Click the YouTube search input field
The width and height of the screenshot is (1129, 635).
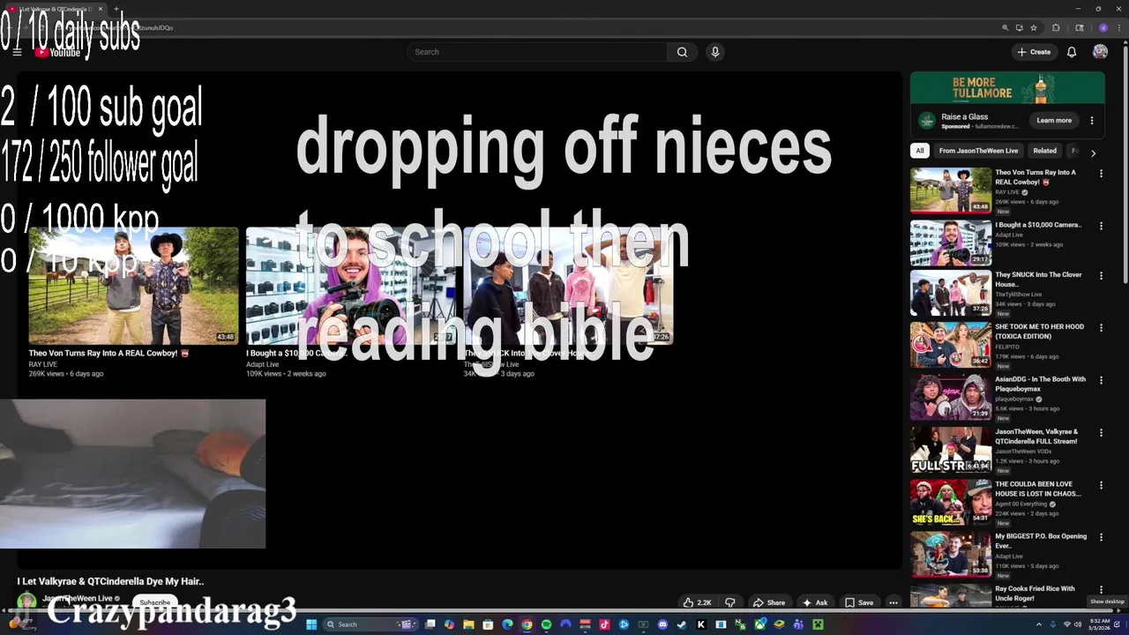538,52
